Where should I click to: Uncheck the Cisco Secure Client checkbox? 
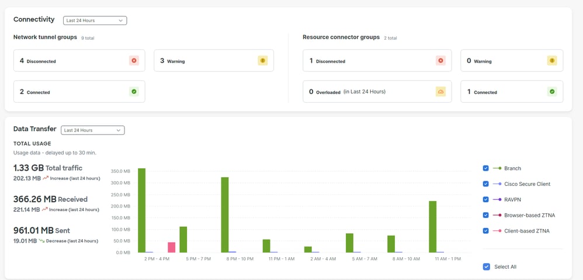485,184
